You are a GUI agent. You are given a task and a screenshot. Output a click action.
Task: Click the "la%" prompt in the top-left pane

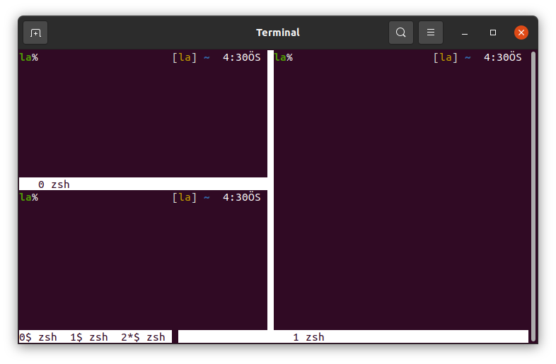pyautogui.click(x=29, y=57)
